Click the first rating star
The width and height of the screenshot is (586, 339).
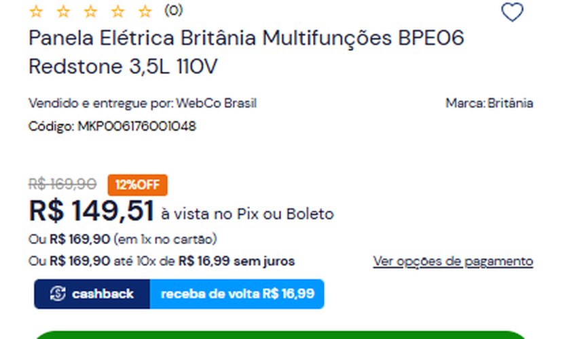(x=36, y=11)
